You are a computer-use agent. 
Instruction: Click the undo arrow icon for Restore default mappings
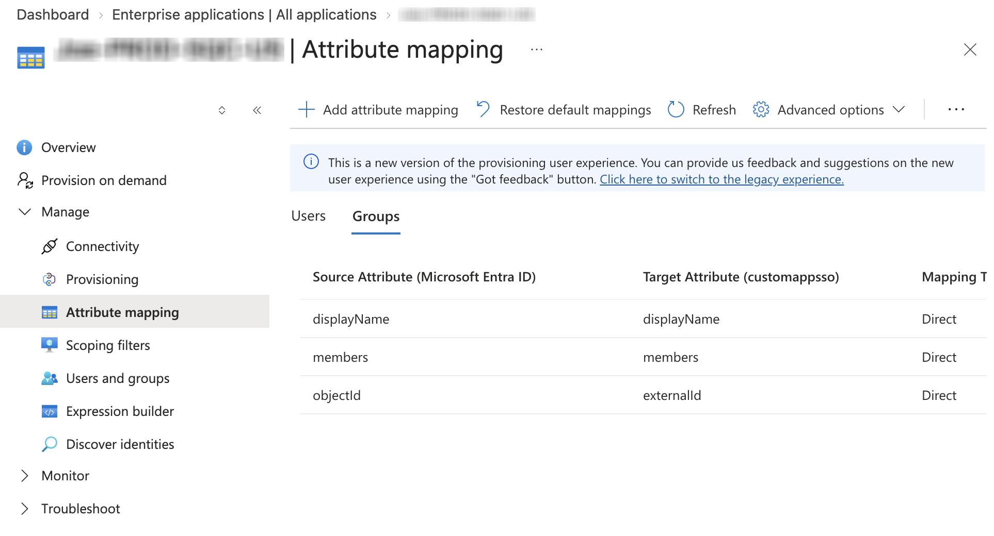tap(483, 109)
